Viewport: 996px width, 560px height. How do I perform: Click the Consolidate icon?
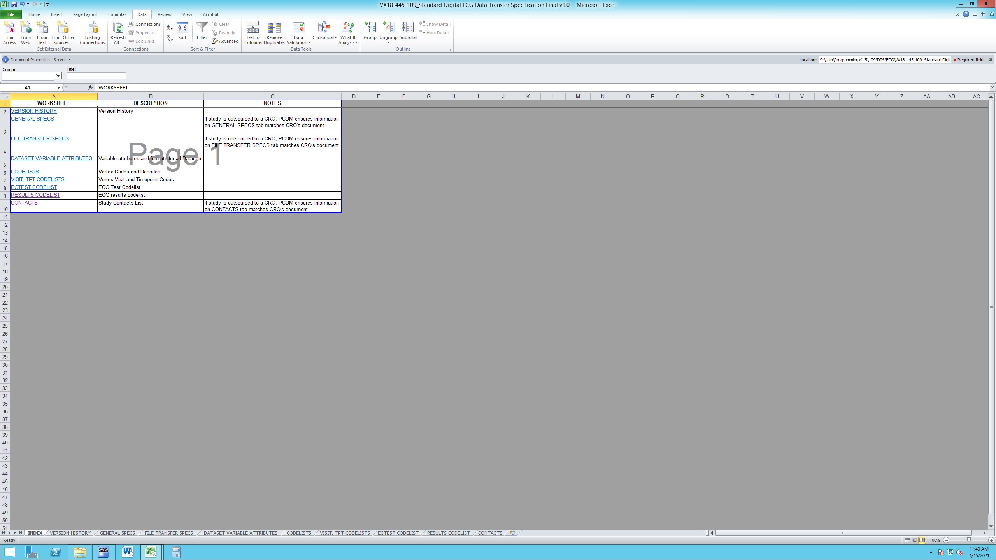324,28
